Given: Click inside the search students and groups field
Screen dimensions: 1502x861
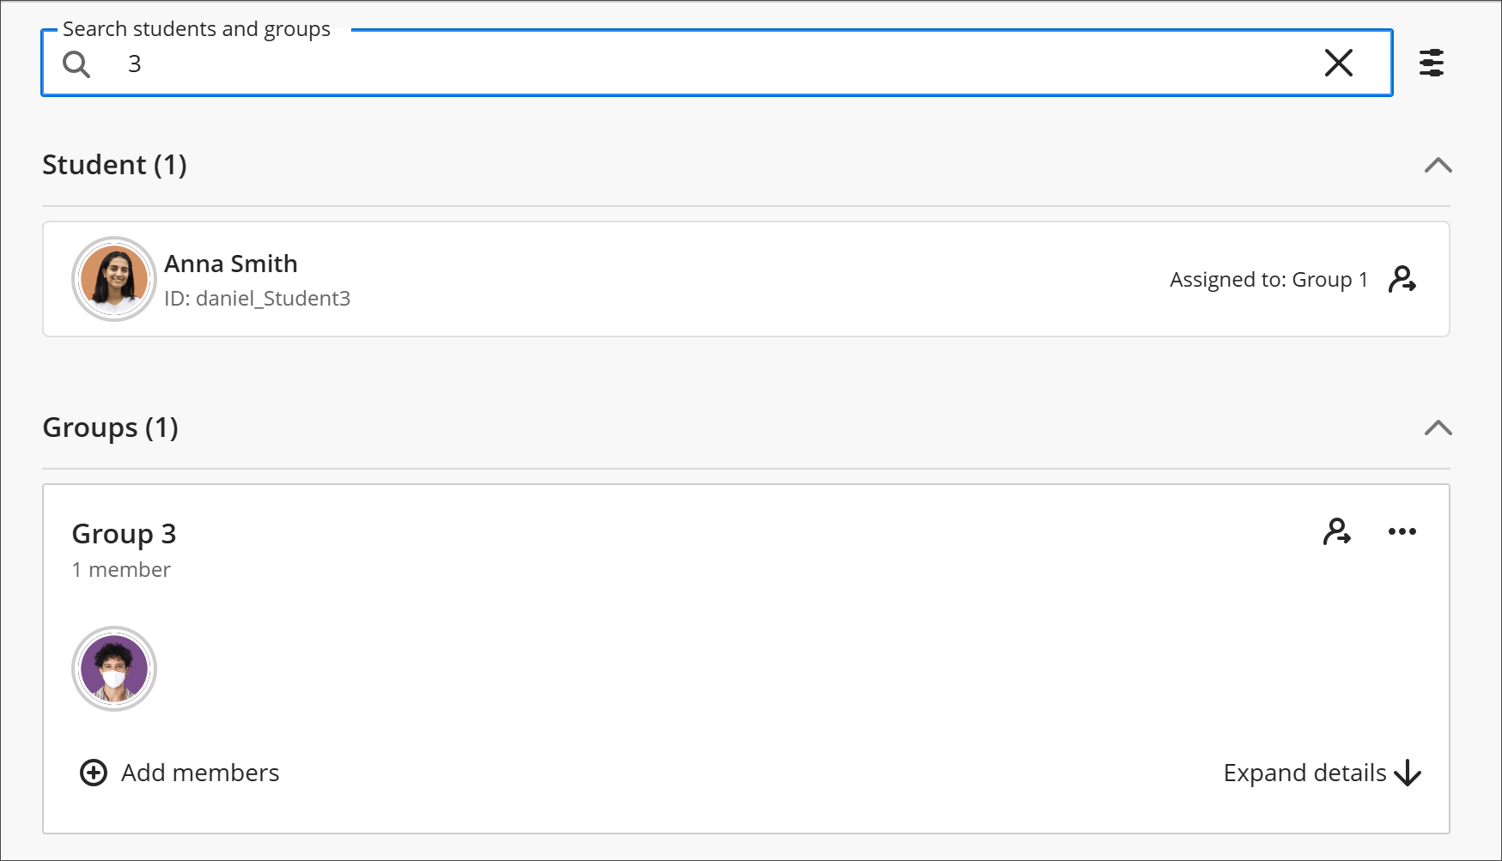Looking at the screenshot, I should 717,63.
